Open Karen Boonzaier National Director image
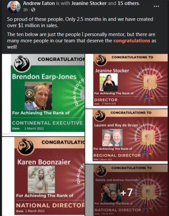This screenshot has height=216, width=169. (x=44, y=176)
